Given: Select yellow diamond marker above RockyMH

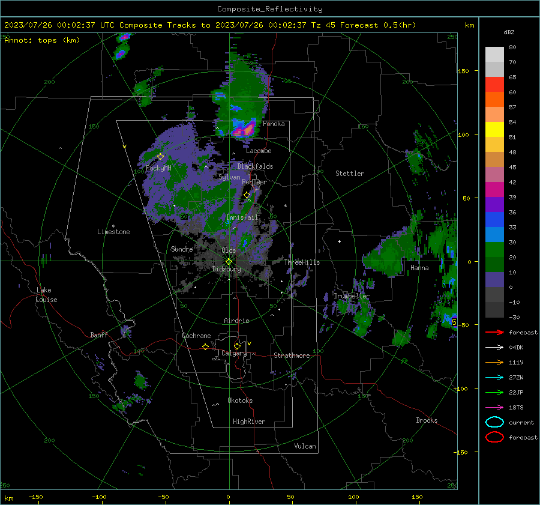Looking at the screenshot, I should 160,157.
